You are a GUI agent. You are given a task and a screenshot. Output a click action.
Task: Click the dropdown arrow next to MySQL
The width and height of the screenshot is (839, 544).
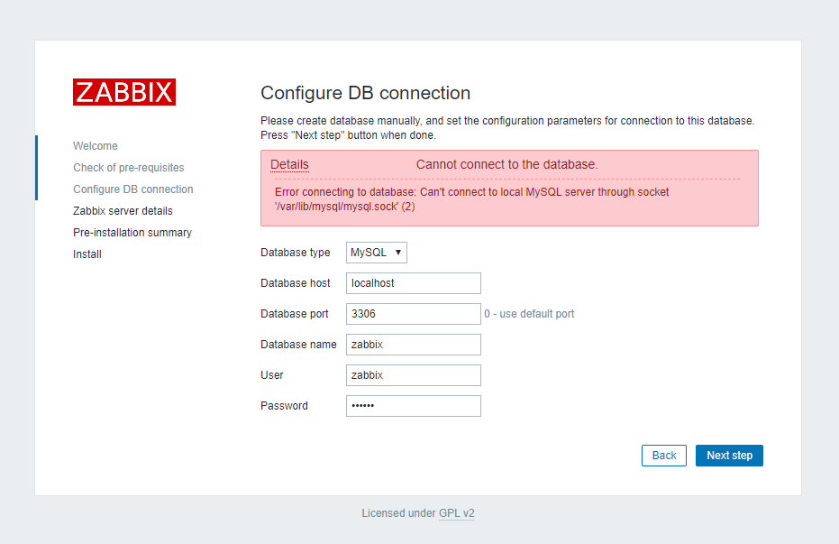(397, 253)
